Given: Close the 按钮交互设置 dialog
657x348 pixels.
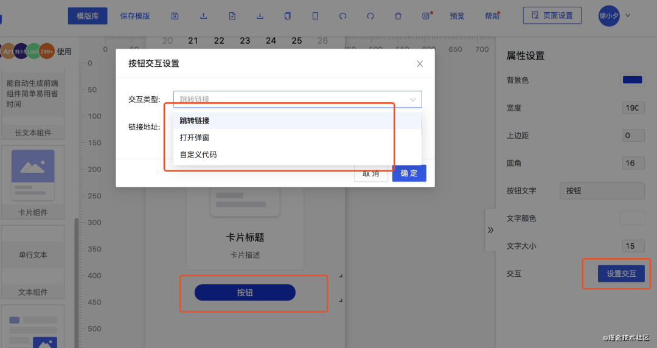Looking at the screenshot, I should 420,64.
